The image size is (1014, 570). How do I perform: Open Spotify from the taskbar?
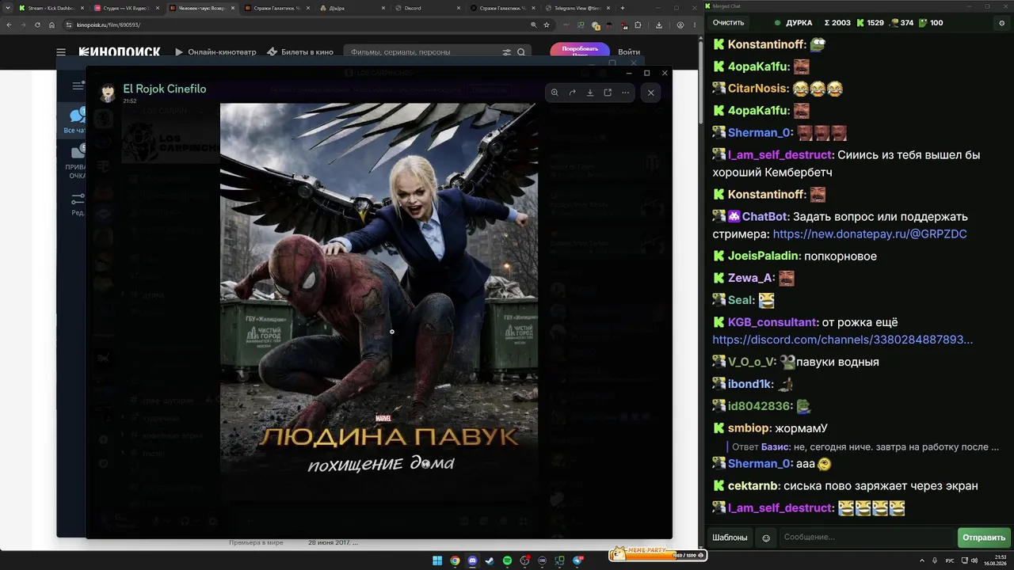[507, 561]
